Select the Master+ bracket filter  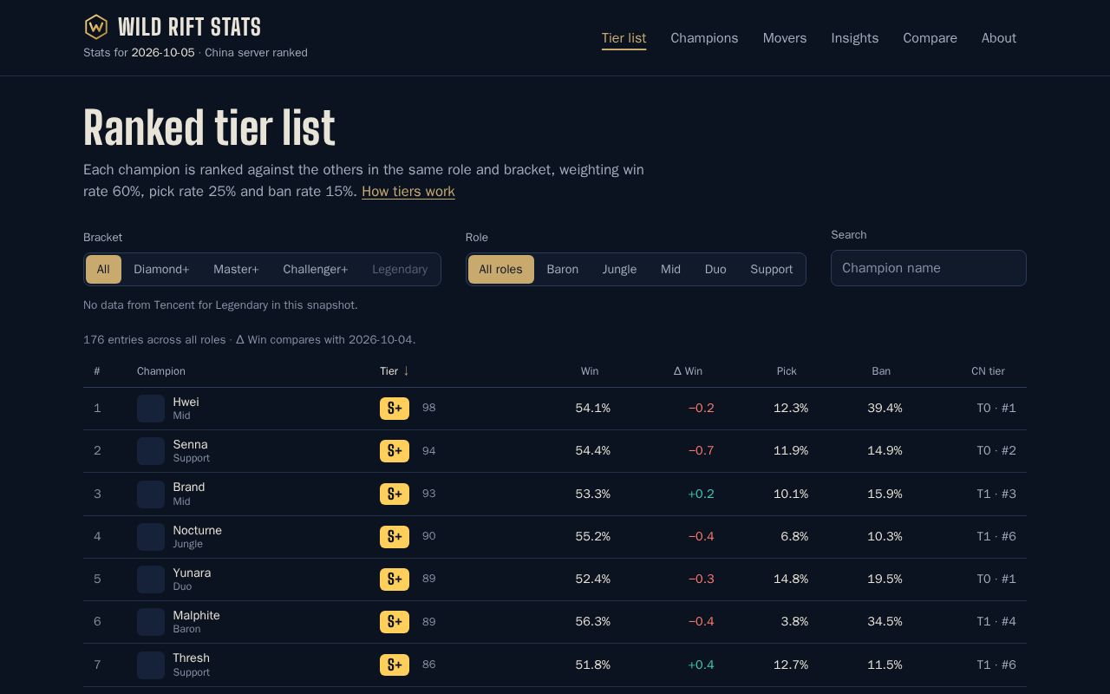pos(236,269)
